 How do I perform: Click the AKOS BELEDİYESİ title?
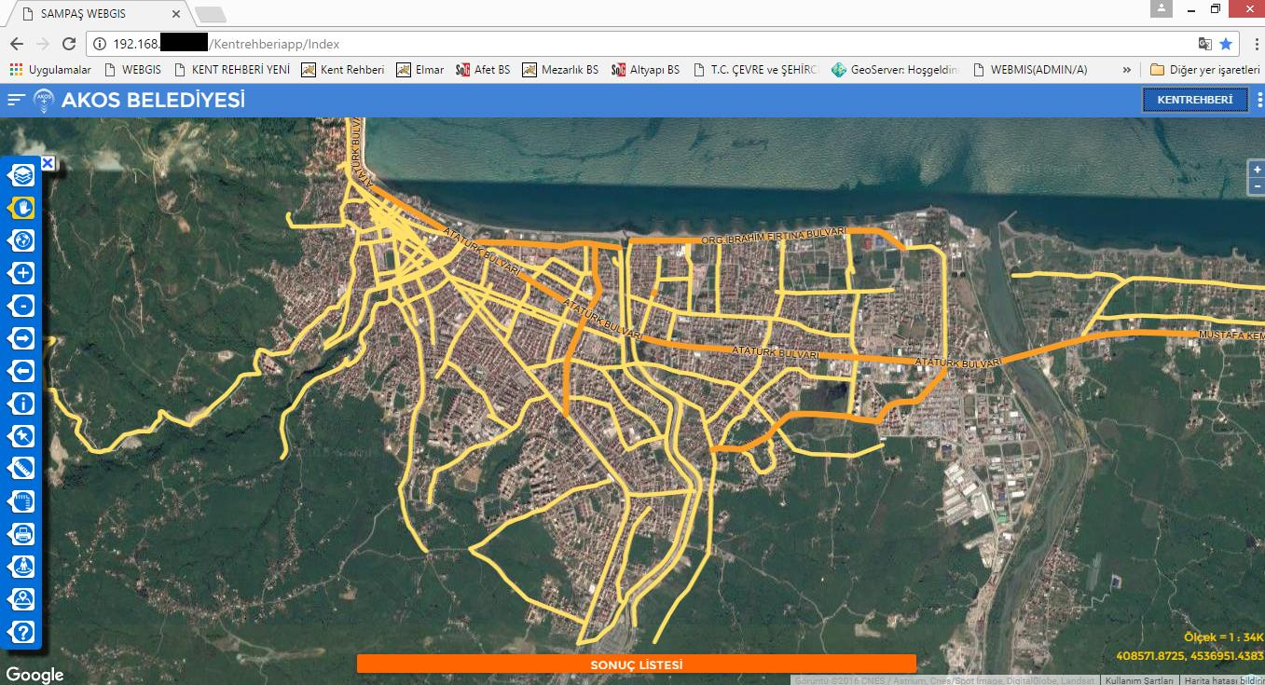click(x=153, y=100)
